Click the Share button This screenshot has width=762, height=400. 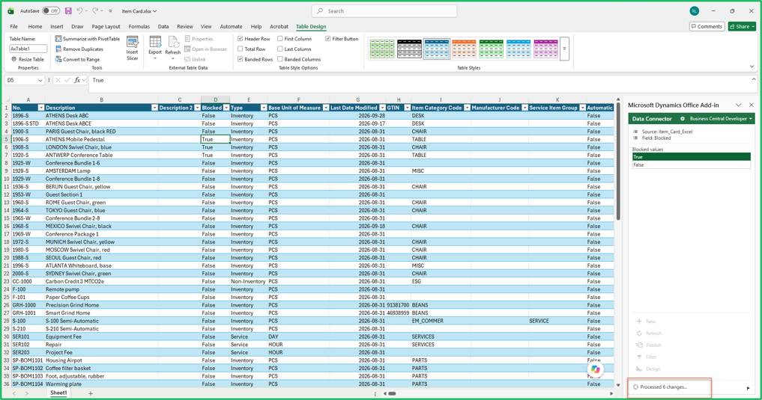coord(742,27)
